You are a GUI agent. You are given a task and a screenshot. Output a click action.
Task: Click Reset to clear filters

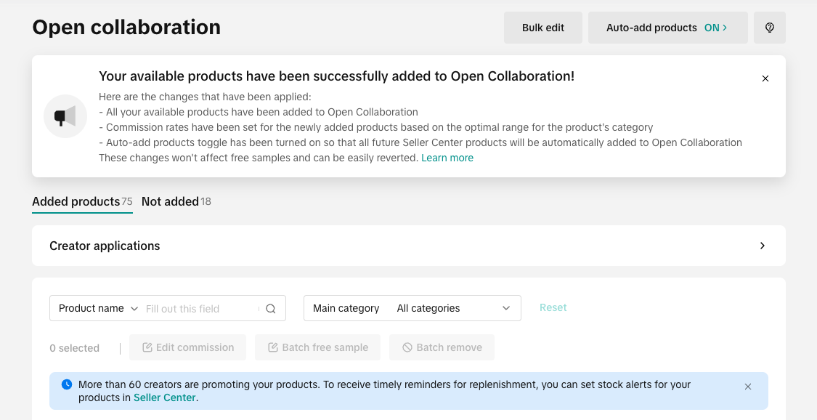point(553,307)
